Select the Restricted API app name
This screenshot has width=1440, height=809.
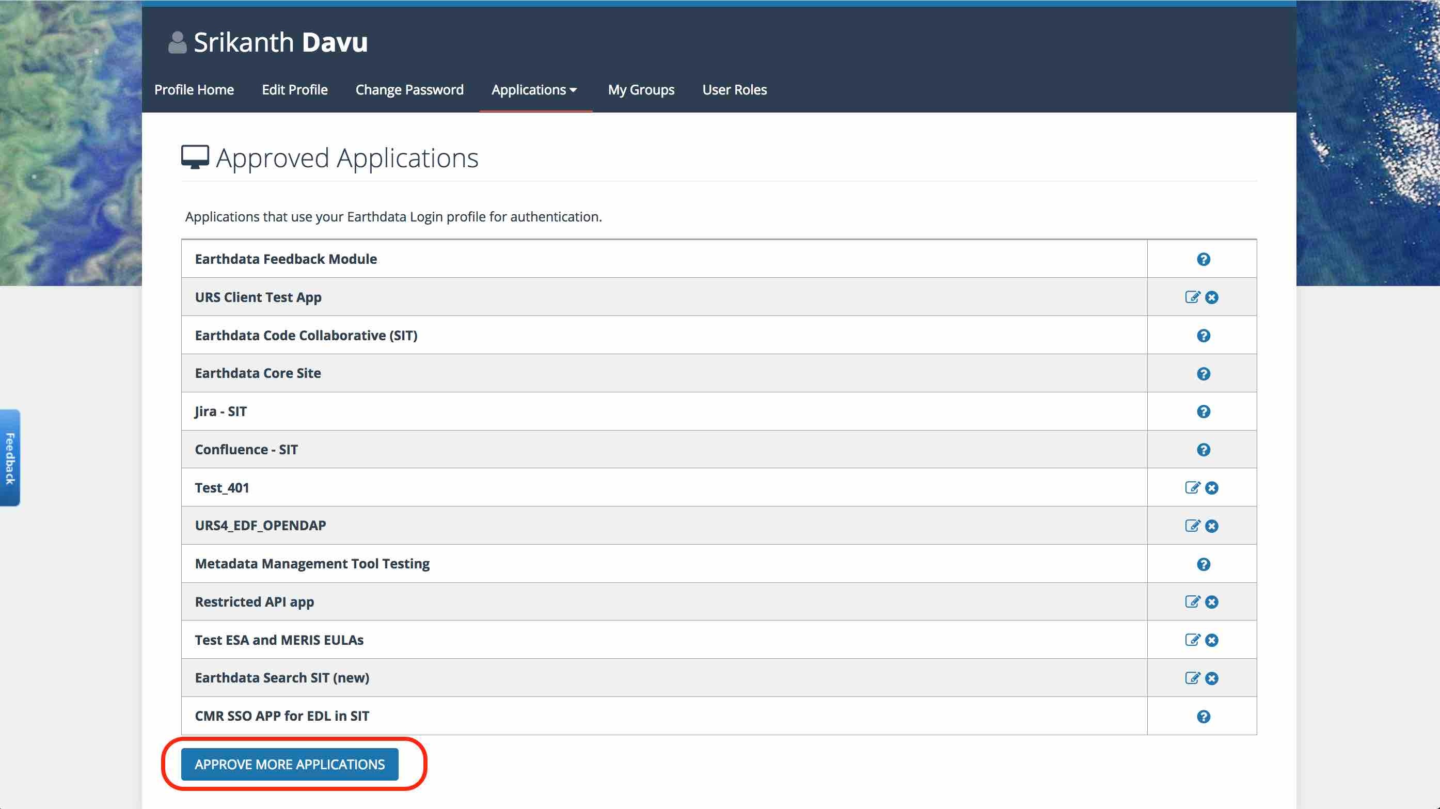pos(254,601)
